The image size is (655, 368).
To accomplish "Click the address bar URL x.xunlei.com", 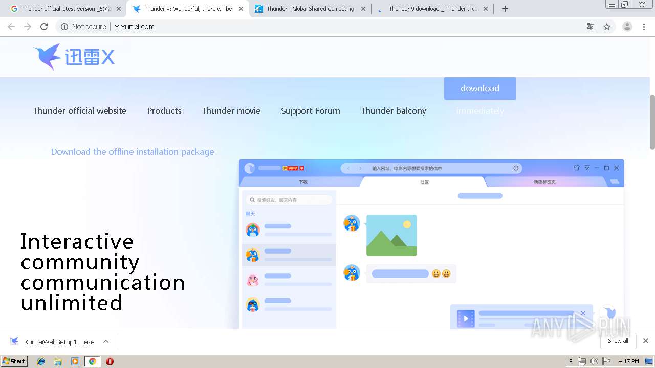I will [x=135, y=27].
